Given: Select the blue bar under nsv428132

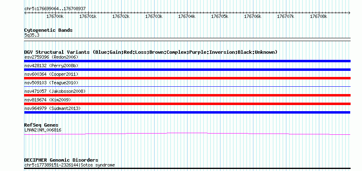Looking at the screenshot, I should (x=187, y=70).
